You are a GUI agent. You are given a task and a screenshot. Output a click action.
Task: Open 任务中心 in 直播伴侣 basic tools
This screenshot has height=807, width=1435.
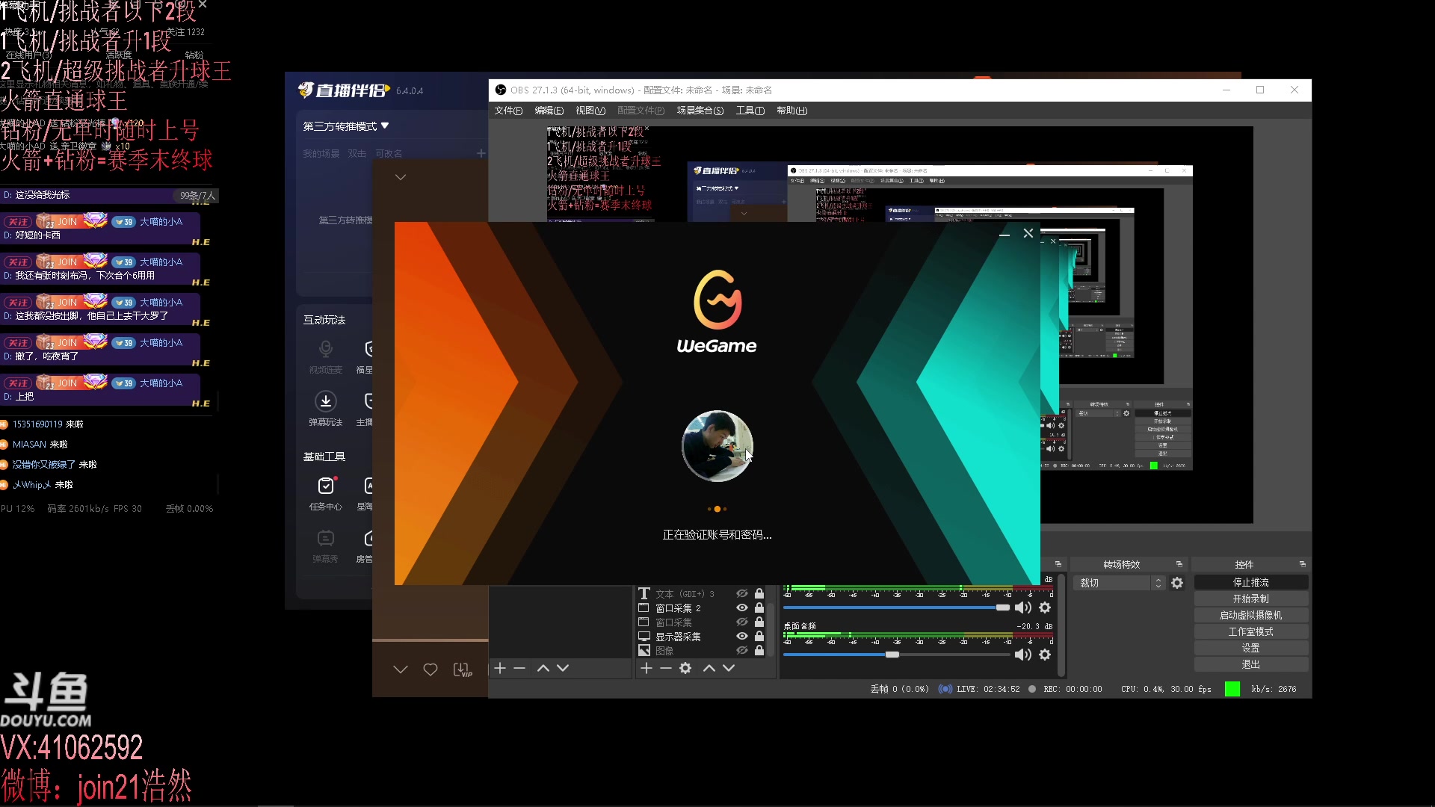326,493
